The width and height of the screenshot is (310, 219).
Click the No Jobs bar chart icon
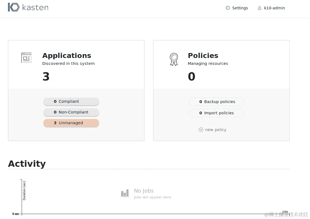125,193
